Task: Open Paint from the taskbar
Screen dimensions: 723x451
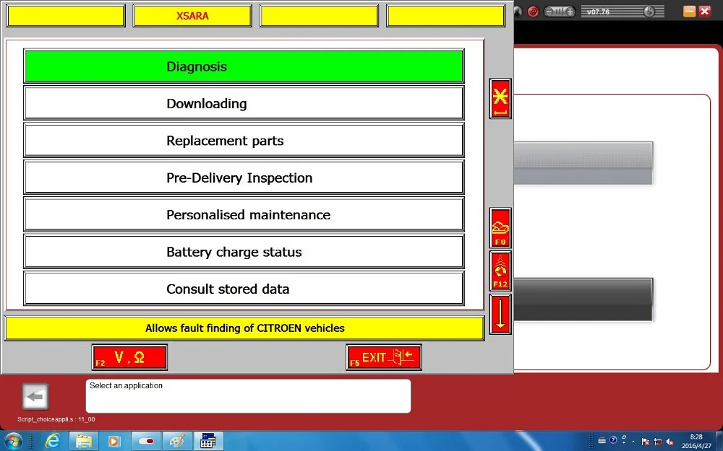Action: pos(177,441)
